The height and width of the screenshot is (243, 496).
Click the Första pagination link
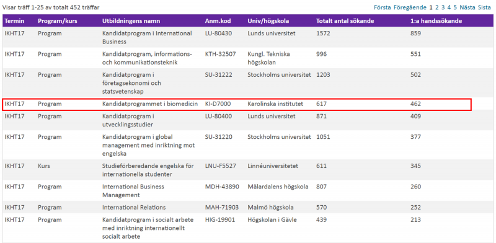click(x=383, y=7)
